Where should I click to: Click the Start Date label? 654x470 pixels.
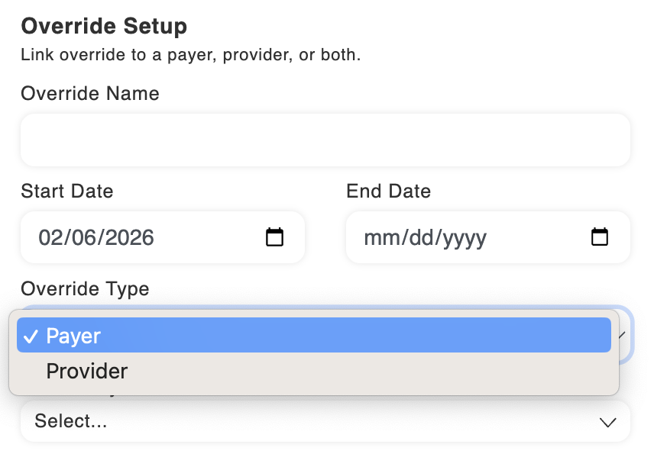pos(67,191)
